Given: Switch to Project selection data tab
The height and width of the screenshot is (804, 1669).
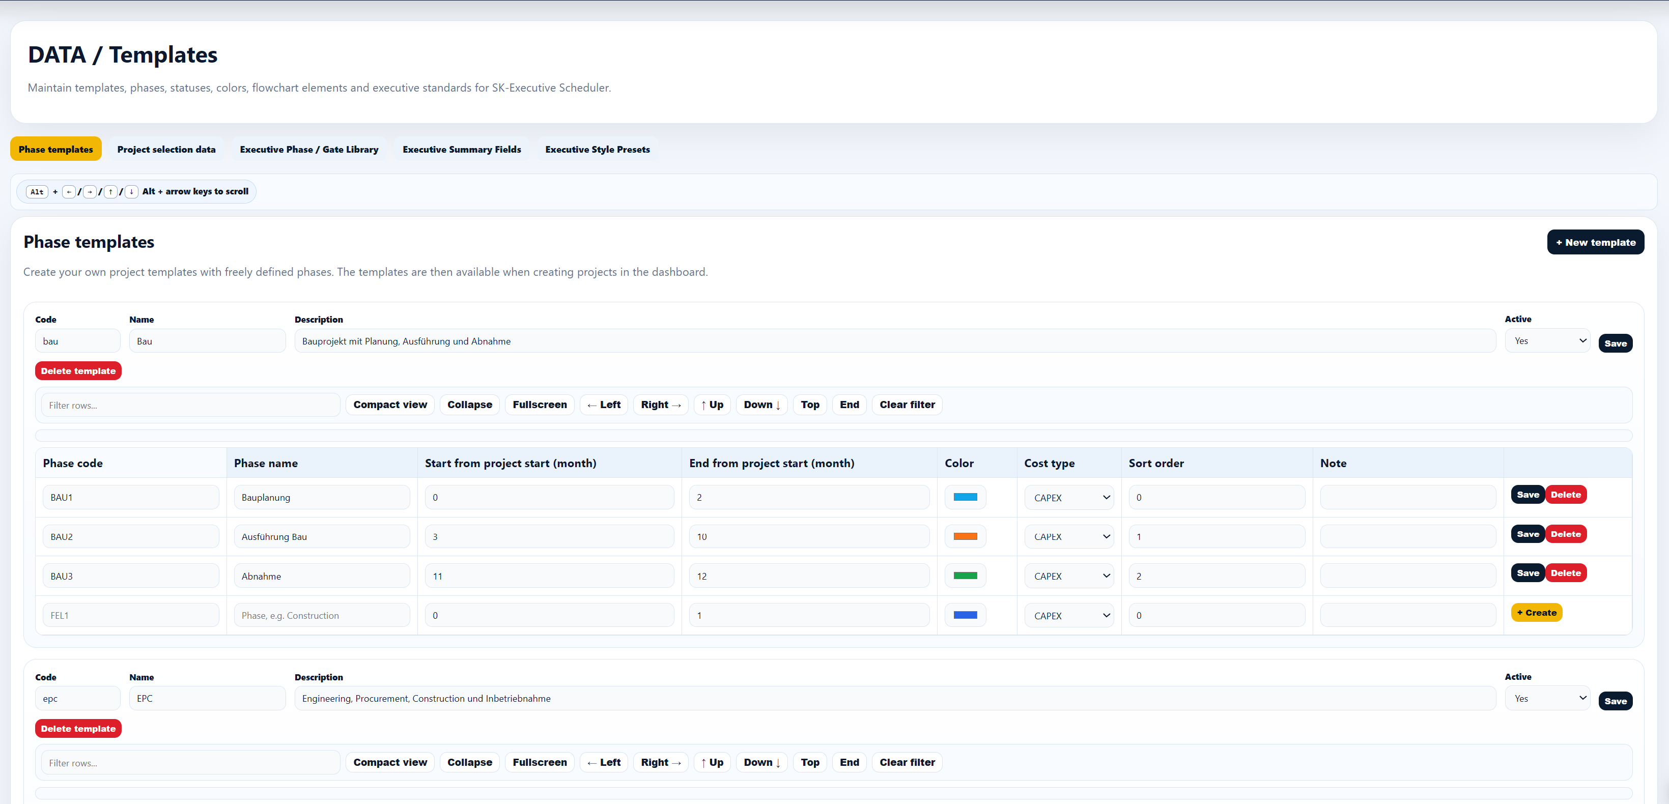Looking at the screenshot, I should [166, 149].
